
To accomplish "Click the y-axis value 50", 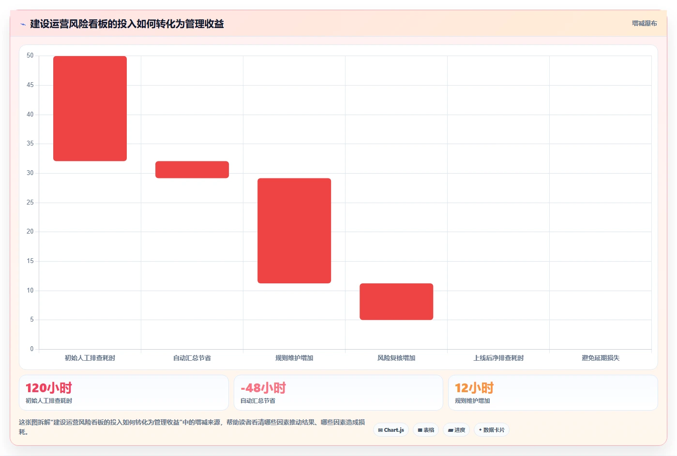I will click(x=30, y=56).
